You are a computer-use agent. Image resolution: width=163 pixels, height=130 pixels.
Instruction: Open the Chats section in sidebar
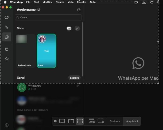(7, 17)
